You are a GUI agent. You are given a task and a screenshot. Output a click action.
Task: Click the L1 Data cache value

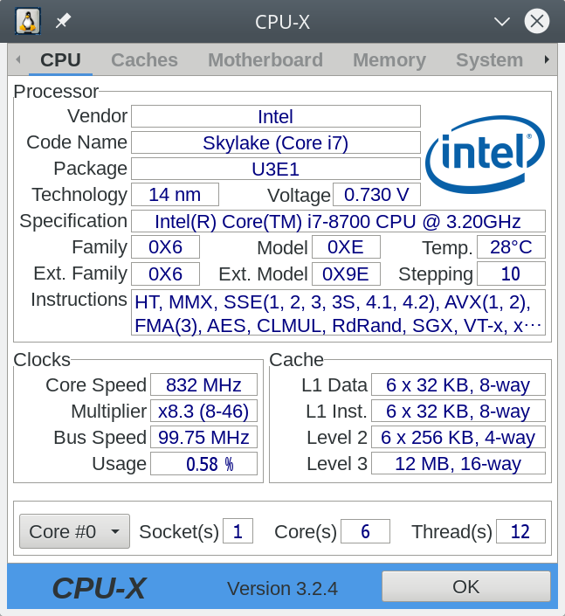coord(458,384)
